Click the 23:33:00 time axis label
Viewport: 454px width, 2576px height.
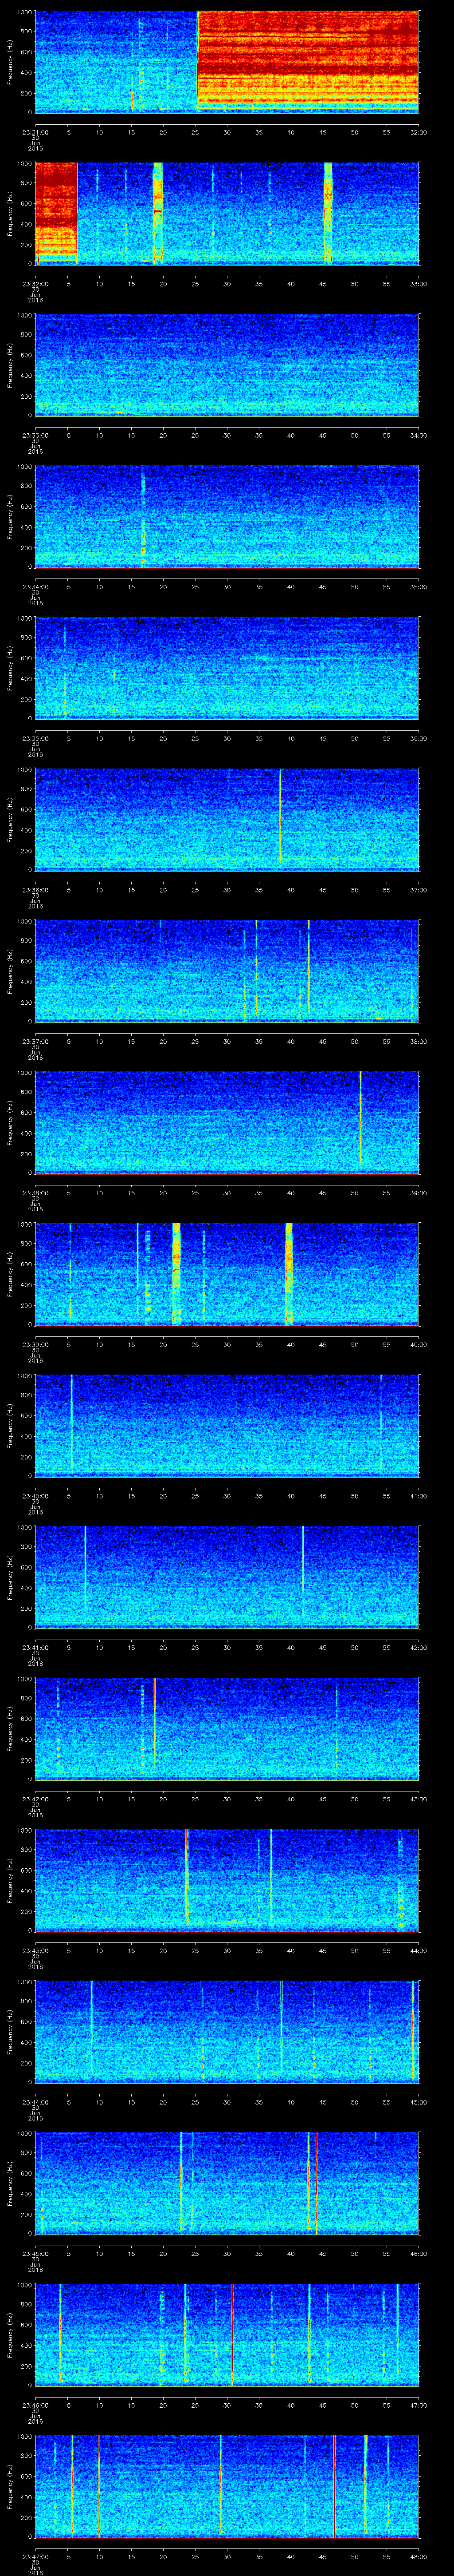click(x=35, y=435)
